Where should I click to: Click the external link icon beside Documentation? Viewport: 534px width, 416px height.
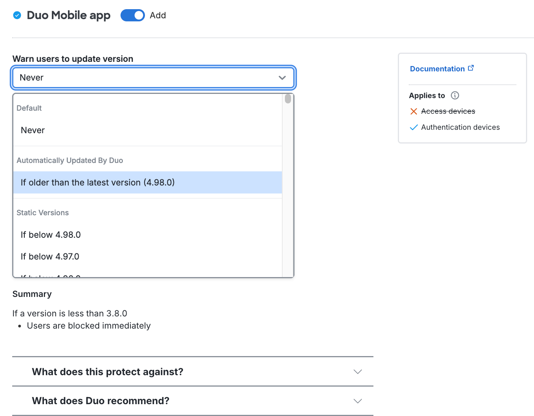(x=471, y=68)
